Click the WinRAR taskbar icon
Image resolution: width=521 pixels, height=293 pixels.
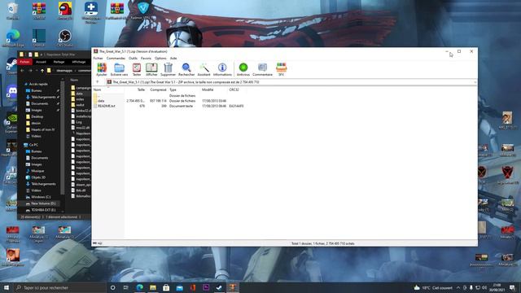[233, 287]
